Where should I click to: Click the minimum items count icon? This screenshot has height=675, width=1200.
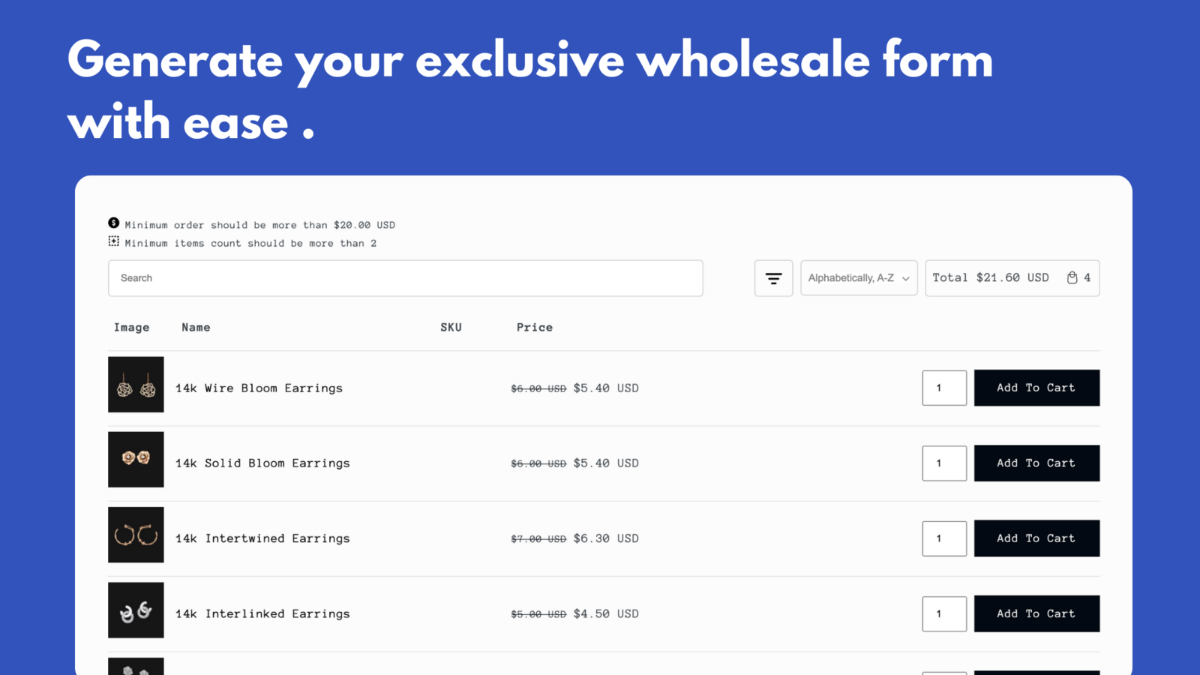(113, 241)
